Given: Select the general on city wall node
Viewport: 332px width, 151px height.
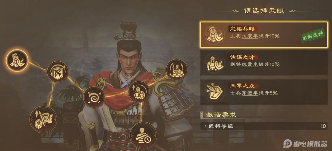Looking at the screenshot, I should [x=176, y=70].
